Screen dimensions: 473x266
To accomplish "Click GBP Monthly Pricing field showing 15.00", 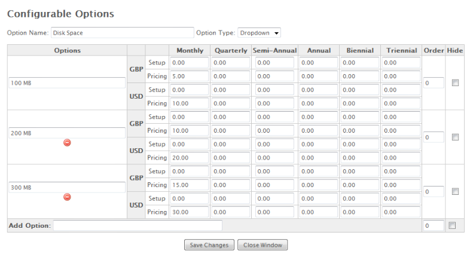I will point(189,185).
